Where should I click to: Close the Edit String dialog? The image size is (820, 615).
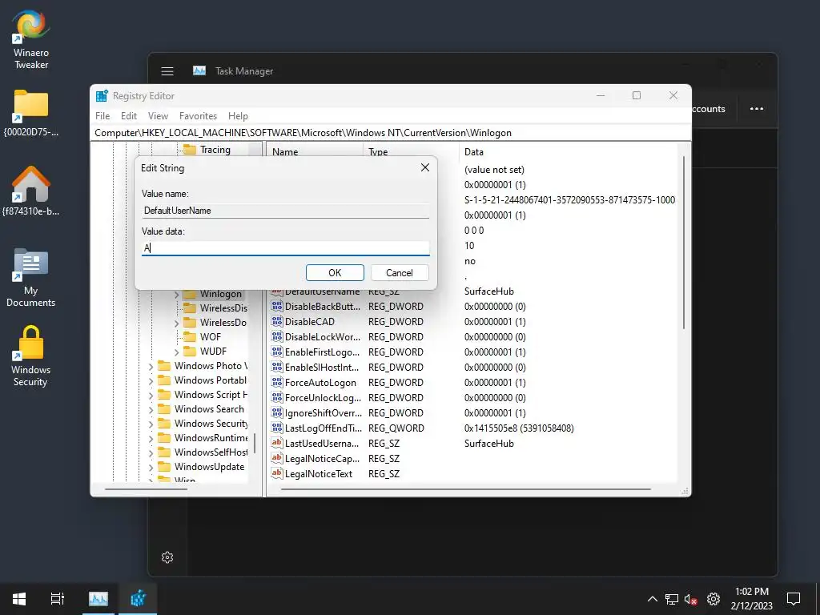(425, 167)
